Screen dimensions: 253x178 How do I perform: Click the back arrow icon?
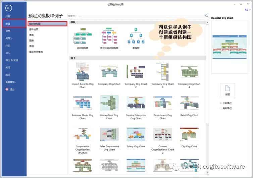coord(8,8)
